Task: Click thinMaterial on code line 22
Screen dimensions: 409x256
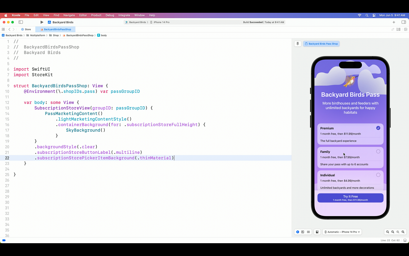Action: (x=155, y=158)
